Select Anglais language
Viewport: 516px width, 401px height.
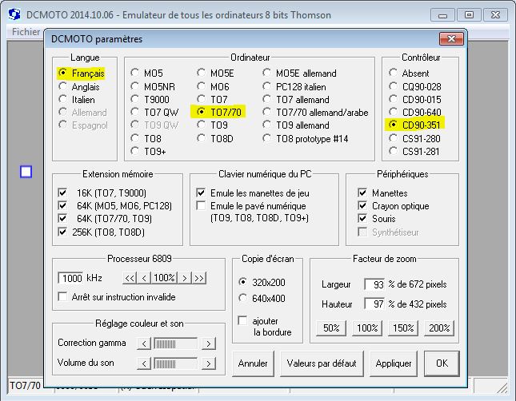click(79, 87)
